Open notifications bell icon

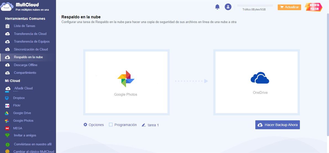tap(217, 7)
